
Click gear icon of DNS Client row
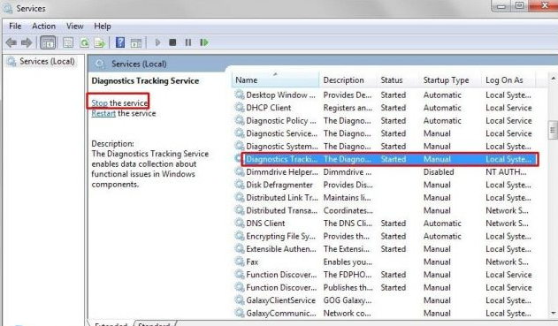tap(240, 224)
